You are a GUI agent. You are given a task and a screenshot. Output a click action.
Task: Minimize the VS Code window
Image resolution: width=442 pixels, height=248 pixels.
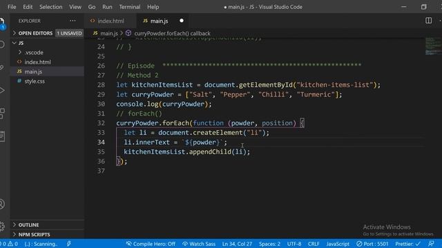[403, 7]
